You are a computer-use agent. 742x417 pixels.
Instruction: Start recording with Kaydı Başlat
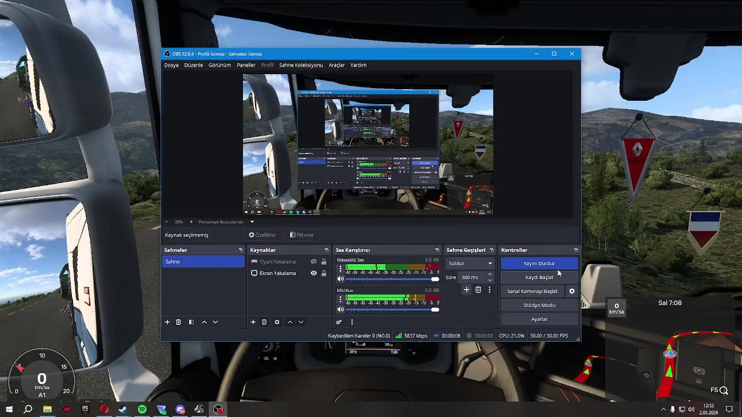[539, 277]
